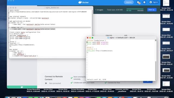Select Screen Recording 9.30.mov desktop label

click(x=33, y=90)
